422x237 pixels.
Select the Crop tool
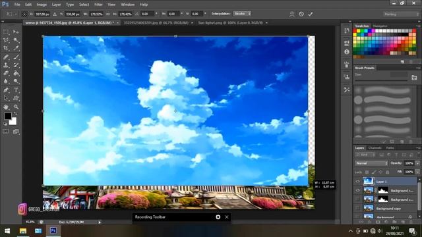point(6,48)
